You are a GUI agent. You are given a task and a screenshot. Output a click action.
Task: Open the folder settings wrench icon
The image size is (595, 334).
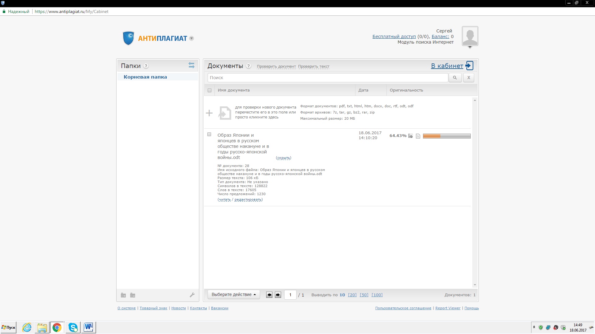(192, 295)
